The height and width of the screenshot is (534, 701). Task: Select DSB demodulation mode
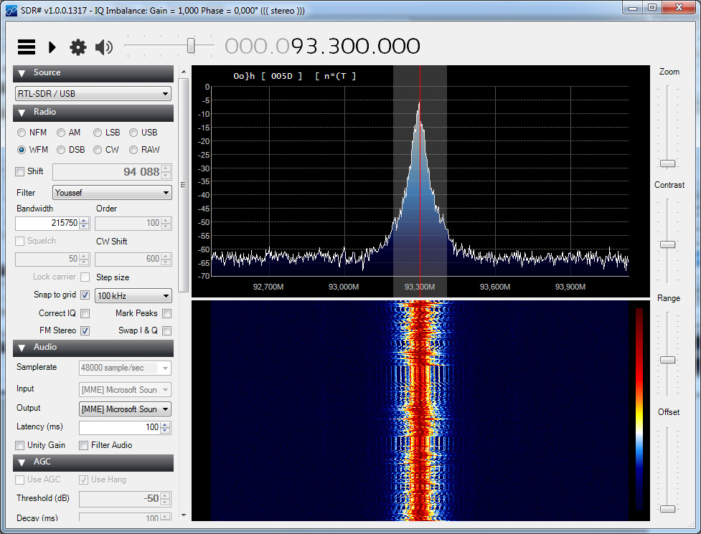[x=61, y=150]
